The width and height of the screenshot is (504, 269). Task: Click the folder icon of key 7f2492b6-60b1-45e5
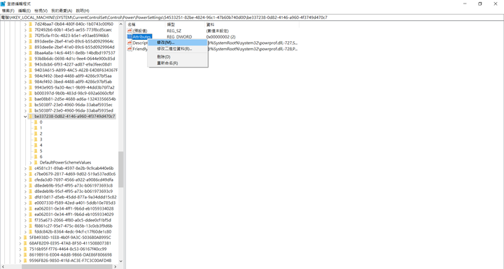[x=31, y=30]
